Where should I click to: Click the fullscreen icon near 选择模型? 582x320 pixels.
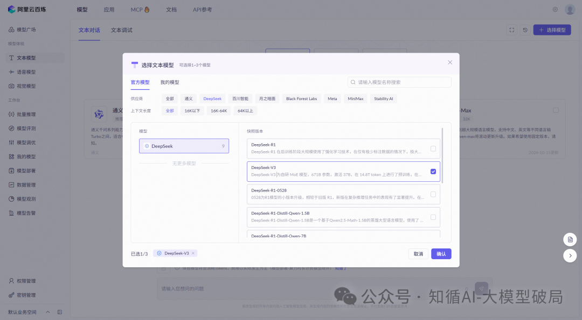coord(511,30)
